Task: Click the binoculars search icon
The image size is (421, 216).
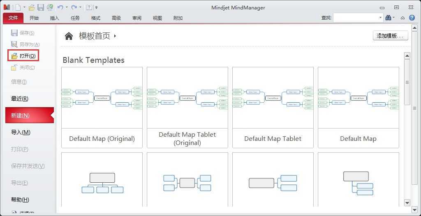Action: point(389,18)
